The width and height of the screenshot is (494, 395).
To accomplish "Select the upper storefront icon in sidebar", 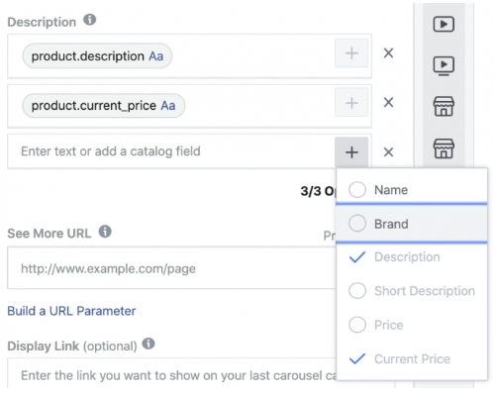I will click(444, 106).
